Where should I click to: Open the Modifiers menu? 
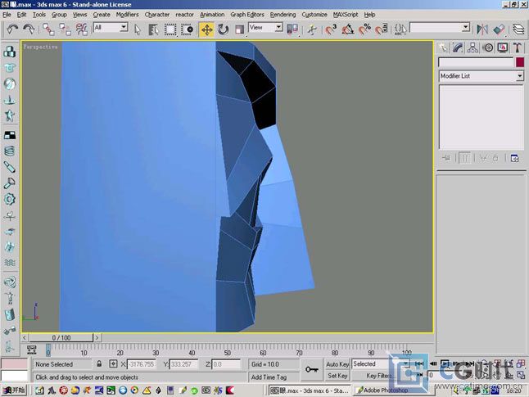tap(127, 15)
